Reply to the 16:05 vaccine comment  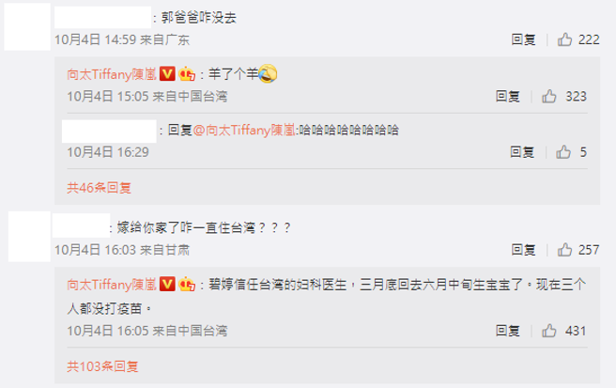(x=508, y=331)
